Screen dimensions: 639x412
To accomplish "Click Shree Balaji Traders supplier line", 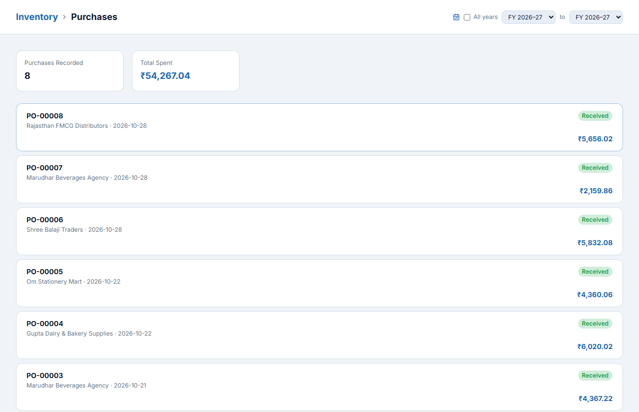I will pos(74,230).
